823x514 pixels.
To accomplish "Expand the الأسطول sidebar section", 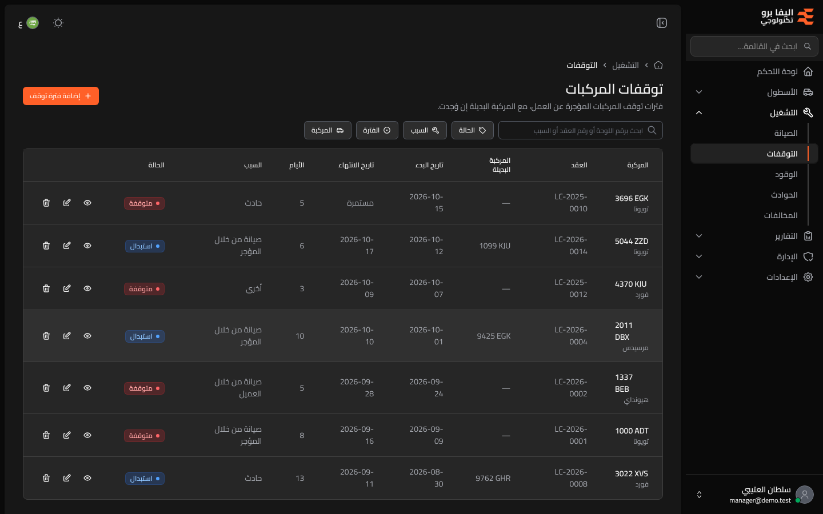I will coord(754,92).
